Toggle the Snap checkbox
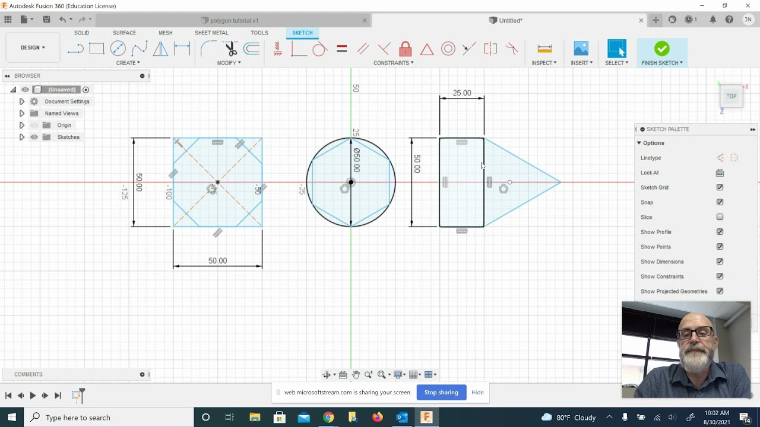The width and height of the screenshot is (760, 427). pyautogui.click(x=720, y=202)
